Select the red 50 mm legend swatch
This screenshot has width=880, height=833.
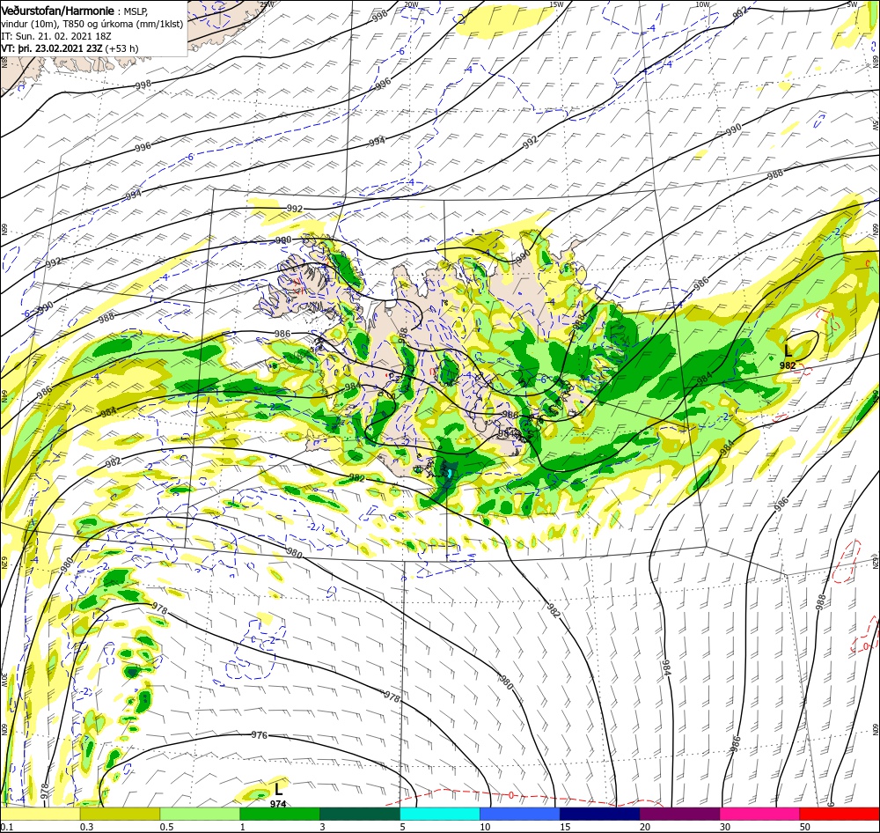tap(839, 814)
